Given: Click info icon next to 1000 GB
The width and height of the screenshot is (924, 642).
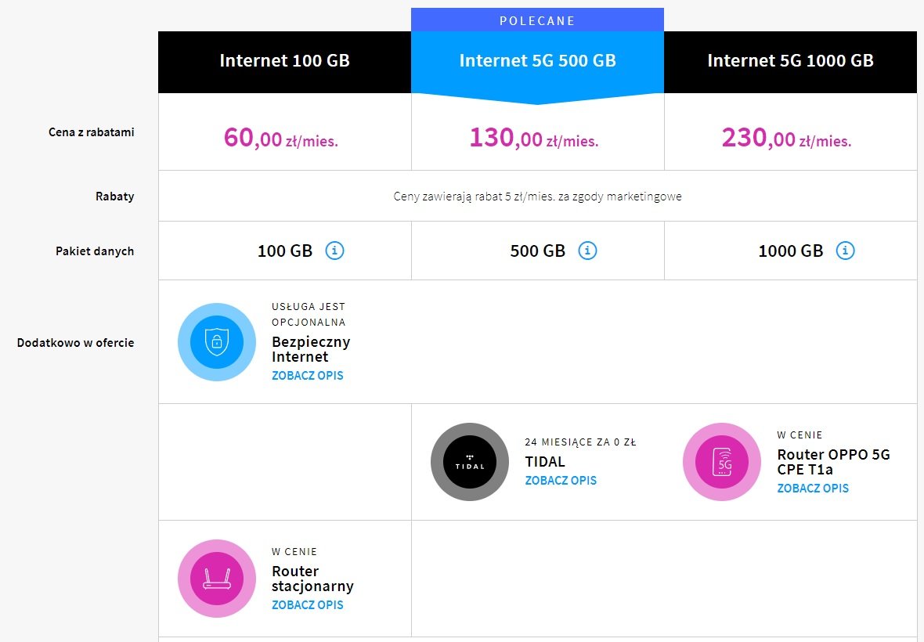Looking at the screenshot, I should tap(846, 251).
